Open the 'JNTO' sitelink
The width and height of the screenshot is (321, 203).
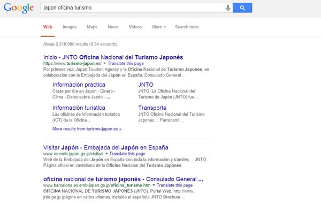coord(146,85)
